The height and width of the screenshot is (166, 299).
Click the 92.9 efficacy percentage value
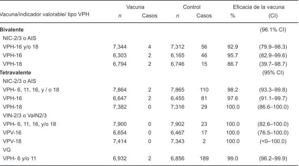(x=233, y=47)
